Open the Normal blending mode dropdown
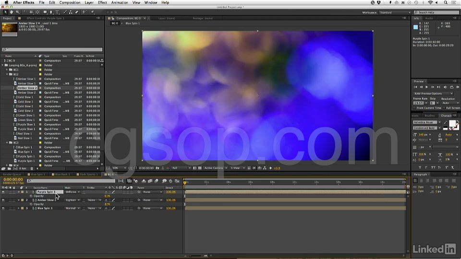This screenshot has height=259, width=461. pyautogui.click(x=73, y=208)
